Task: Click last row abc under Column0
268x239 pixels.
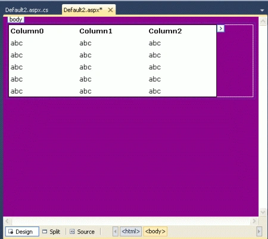Action: pyautogui.click(x=17, y=91)
